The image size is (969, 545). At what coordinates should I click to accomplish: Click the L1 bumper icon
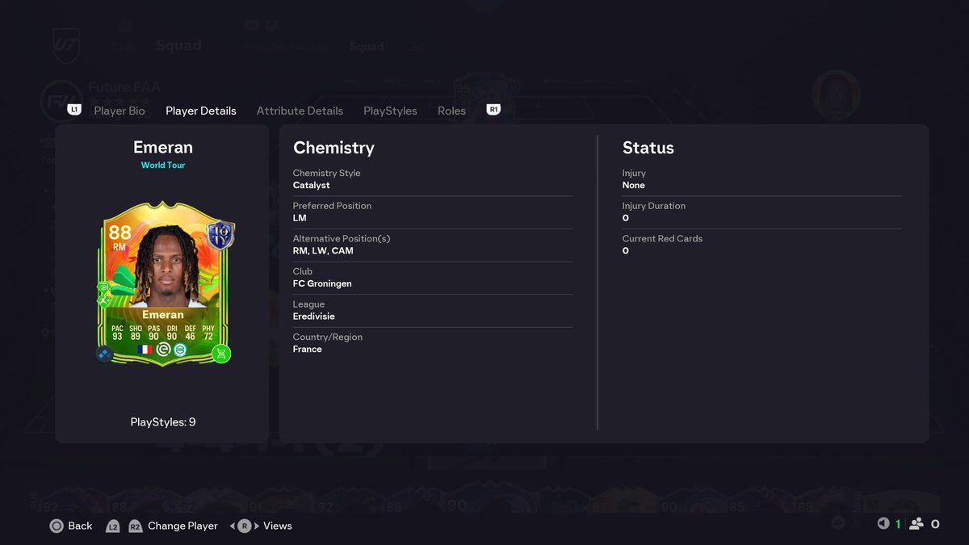[74, 109]
